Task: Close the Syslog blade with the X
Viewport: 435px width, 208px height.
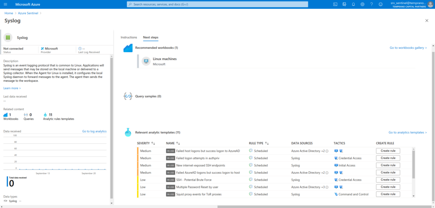Action: click(427, 21)
